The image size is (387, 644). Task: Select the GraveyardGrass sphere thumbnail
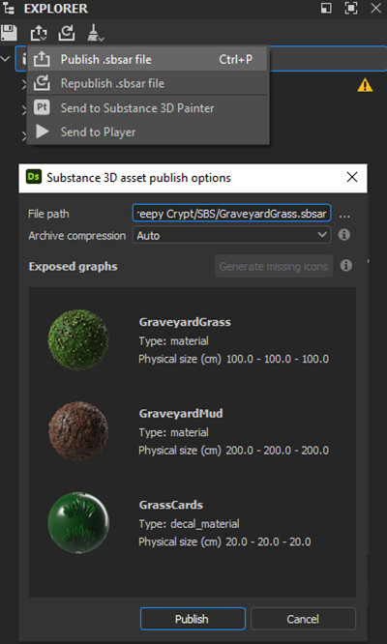[78, 340]
